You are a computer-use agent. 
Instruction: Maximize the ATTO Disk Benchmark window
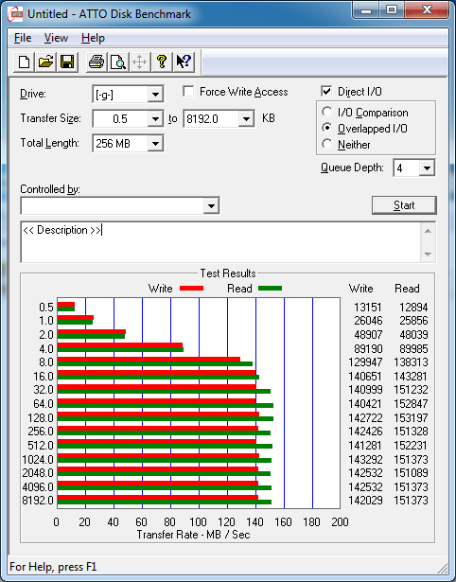coord(392,10)
